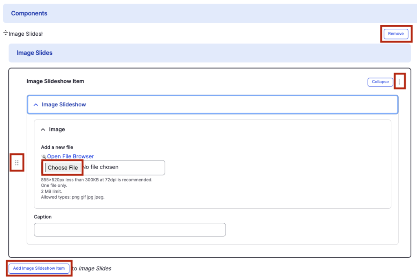The height and width of the screenshot is (279, 417).
Task: Focus the Caption text field
Action: click(129, 230)
